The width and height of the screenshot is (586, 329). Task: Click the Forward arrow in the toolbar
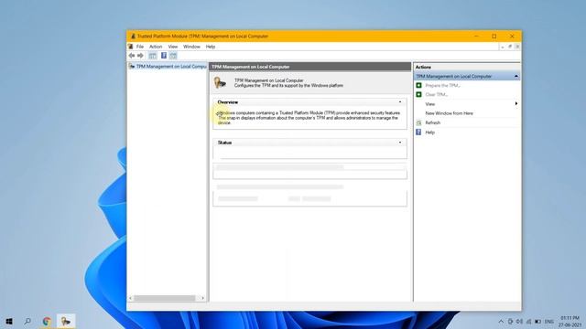click(140, 56)
